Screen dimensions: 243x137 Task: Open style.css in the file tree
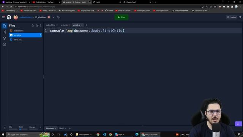pos(25,40)
